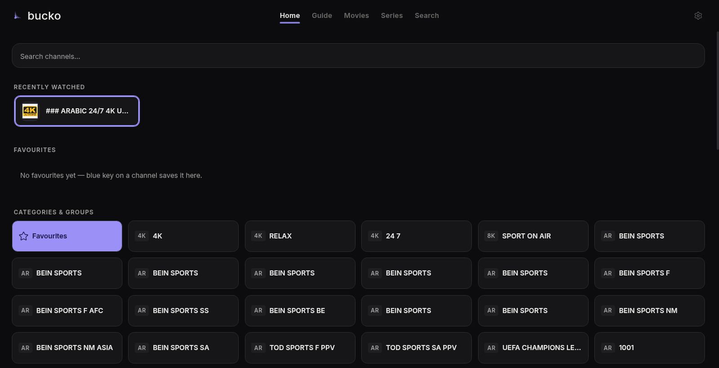The image size is (719, 368).
Task: Open the Guide tab
Action: click(x=322, y=16)
